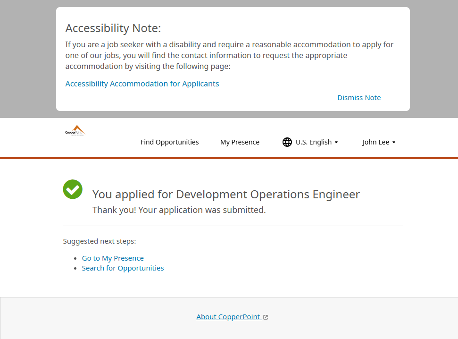Open Find Opportunities in the navigation bar

coord(169,142)
